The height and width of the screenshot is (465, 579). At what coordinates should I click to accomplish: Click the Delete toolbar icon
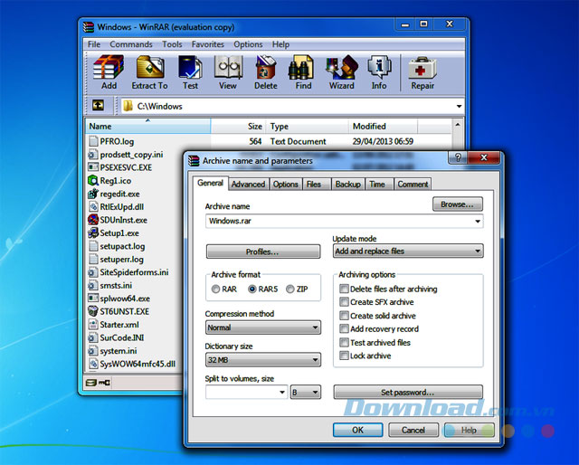pos(265,72)
